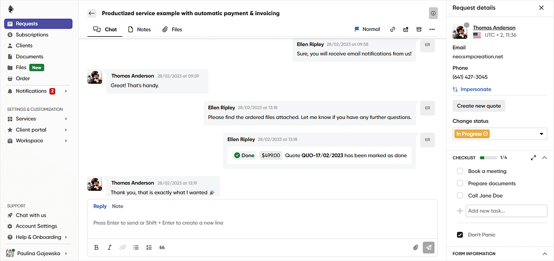The width and height of the screenshot is (554, 261).
Task: Click the Add new task input field
Action: (x=506, y=211)
